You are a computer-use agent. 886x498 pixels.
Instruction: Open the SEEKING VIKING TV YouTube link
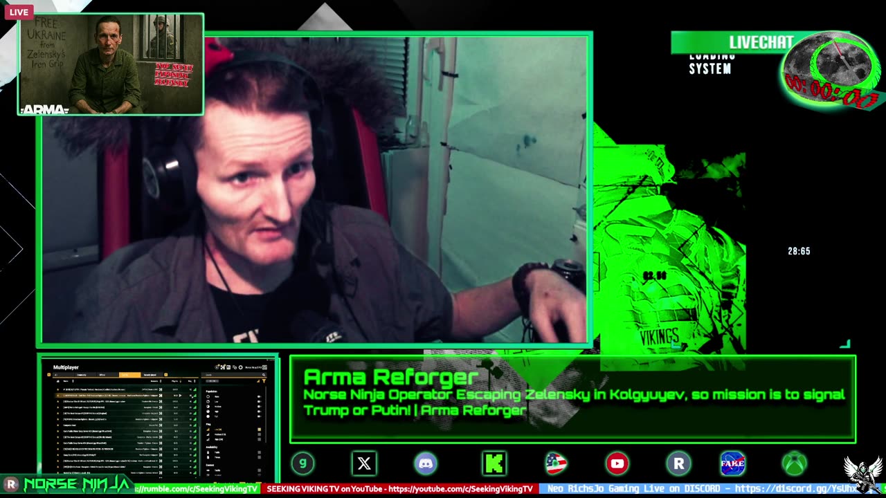[399, 488]
